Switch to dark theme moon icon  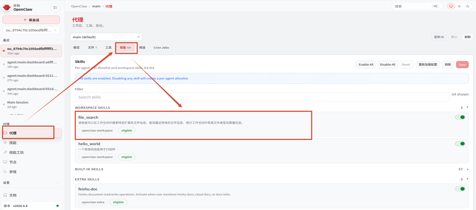468,6
